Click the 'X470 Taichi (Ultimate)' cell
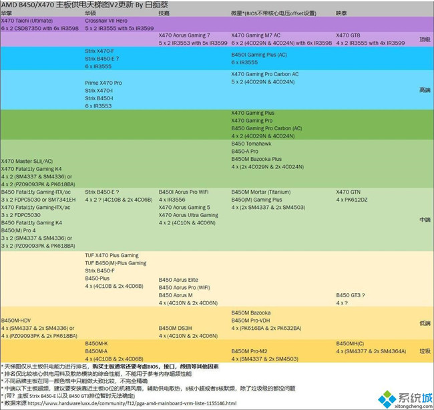This screenshot has width=434, height=410. [27, 21]
